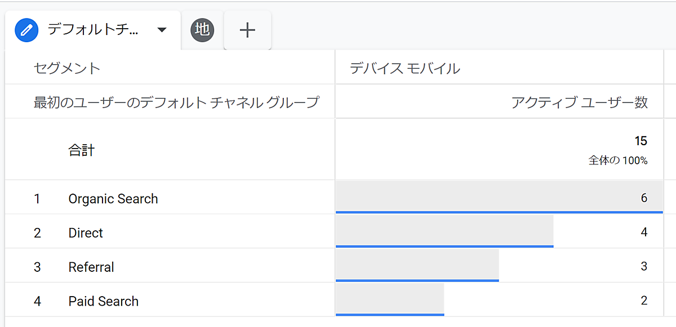Select the Referral row label
The image size is (676, 327).
(x=91, y=267)
